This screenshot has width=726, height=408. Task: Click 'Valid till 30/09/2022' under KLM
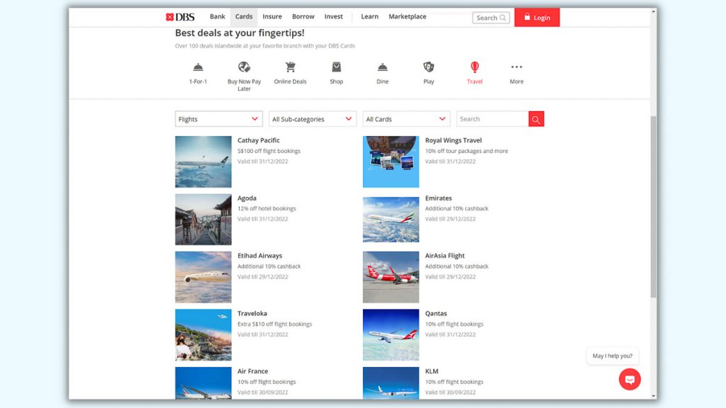coord(450,392)
